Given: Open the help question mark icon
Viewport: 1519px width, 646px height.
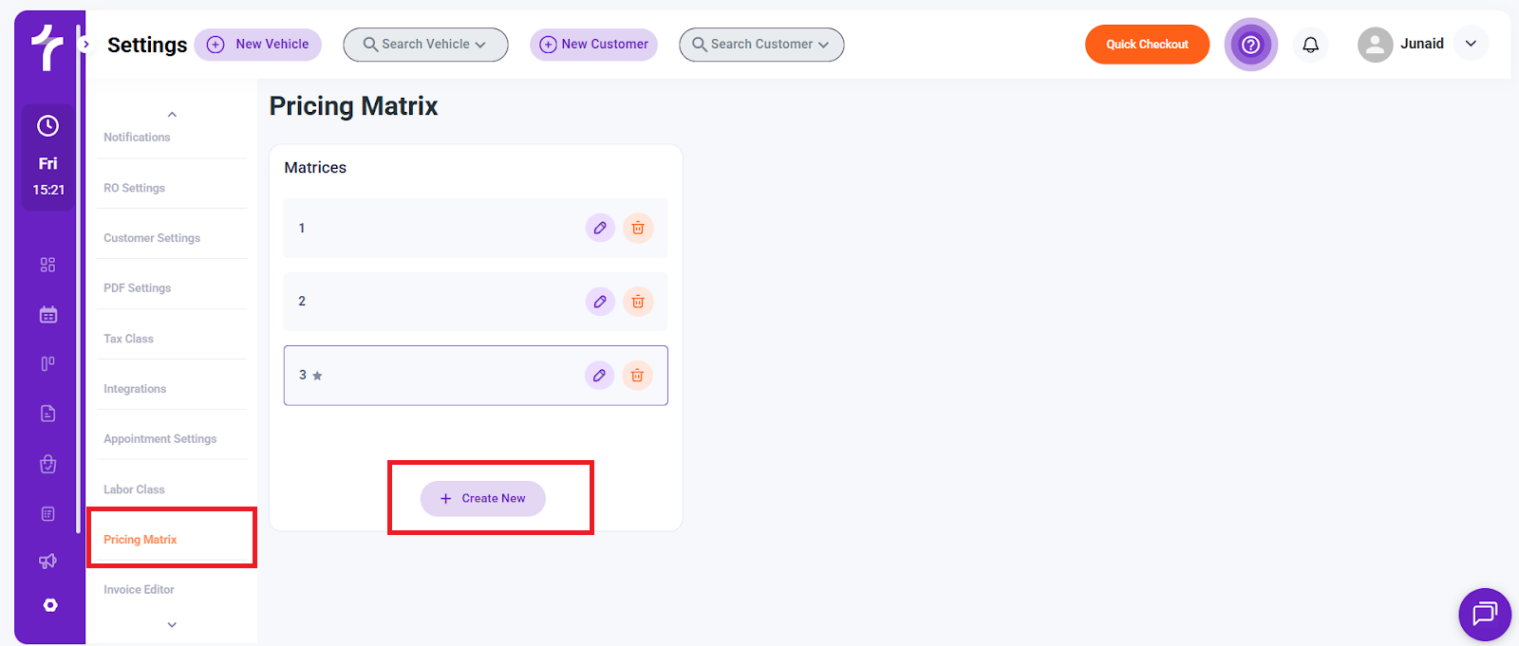Looking at the screenshot, I should pos(1250,45).
